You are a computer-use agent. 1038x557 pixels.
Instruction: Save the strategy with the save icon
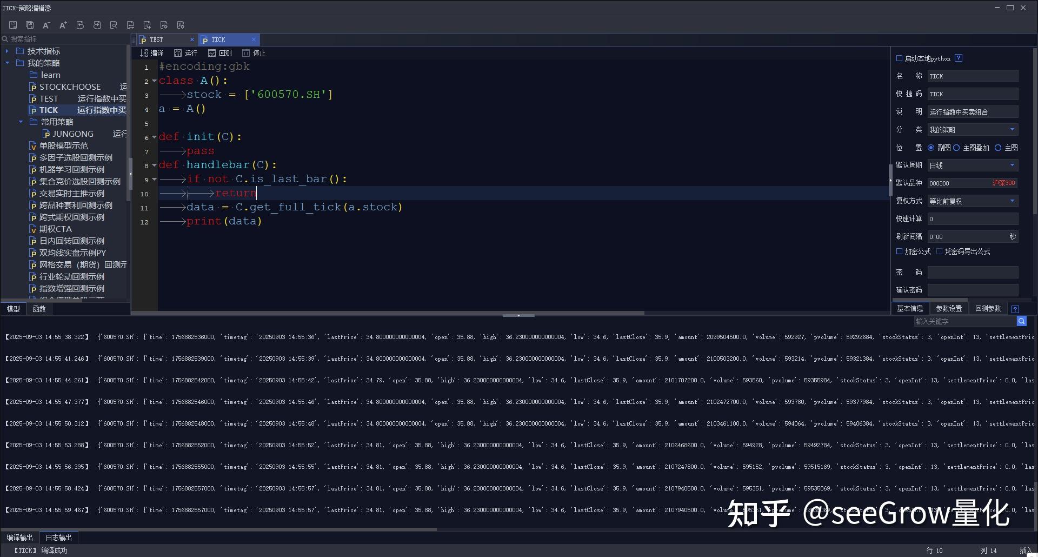[12, 25]
